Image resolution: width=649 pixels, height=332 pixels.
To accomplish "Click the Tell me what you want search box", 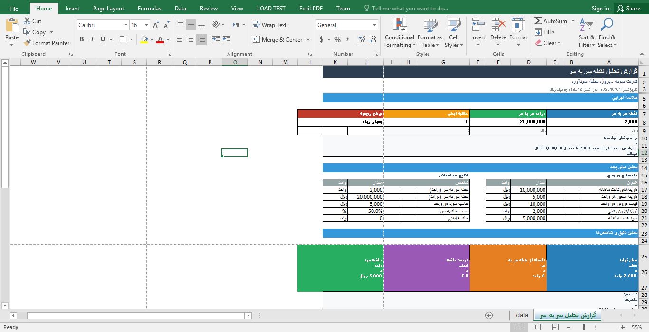I will 410,9.
